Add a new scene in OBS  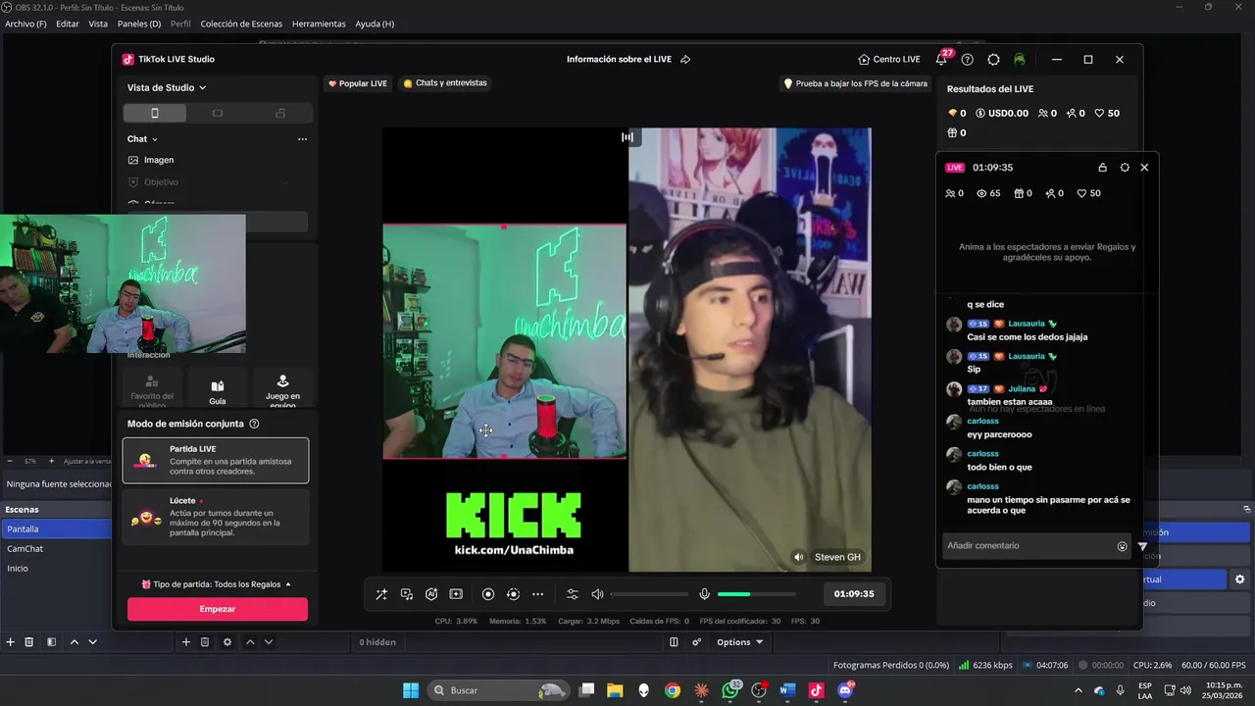tap(11, 642)
